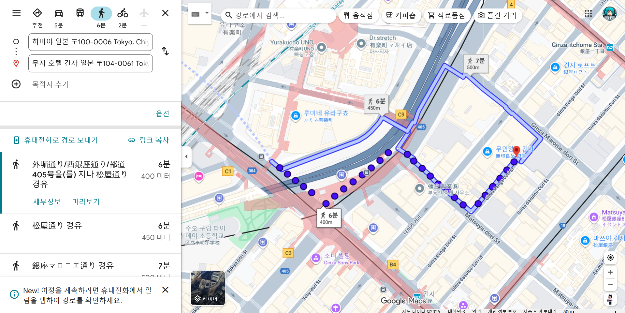This screenshot has width=625, height=313.
Task: Show my current location
Action: [x=610, y=258]
